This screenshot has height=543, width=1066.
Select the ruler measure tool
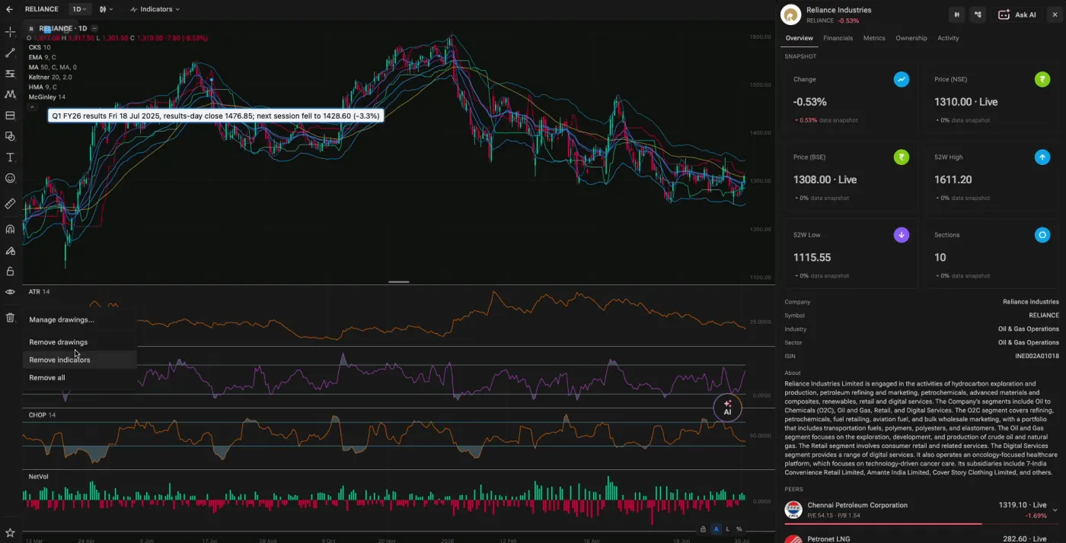[x=10, y=204]
